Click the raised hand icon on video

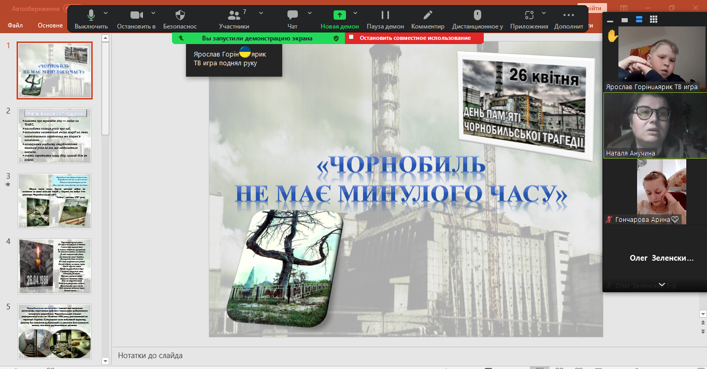tap(613, 36)
